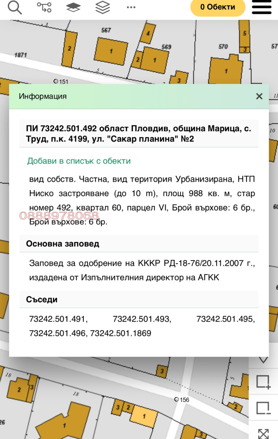
Task: Click "Добави в списък с обекти" link
Action: (x=79, y=161)
